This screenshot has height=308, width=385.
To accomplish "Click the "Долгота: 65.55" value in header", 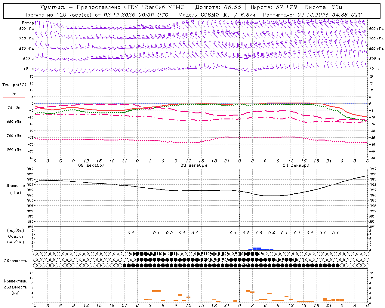I will [x=218, y=7].
